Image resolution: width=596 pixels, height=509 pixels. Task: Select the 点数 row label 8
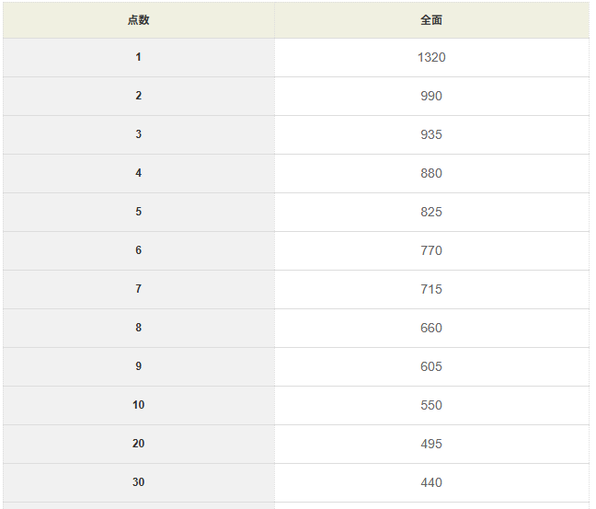[138, 329]
